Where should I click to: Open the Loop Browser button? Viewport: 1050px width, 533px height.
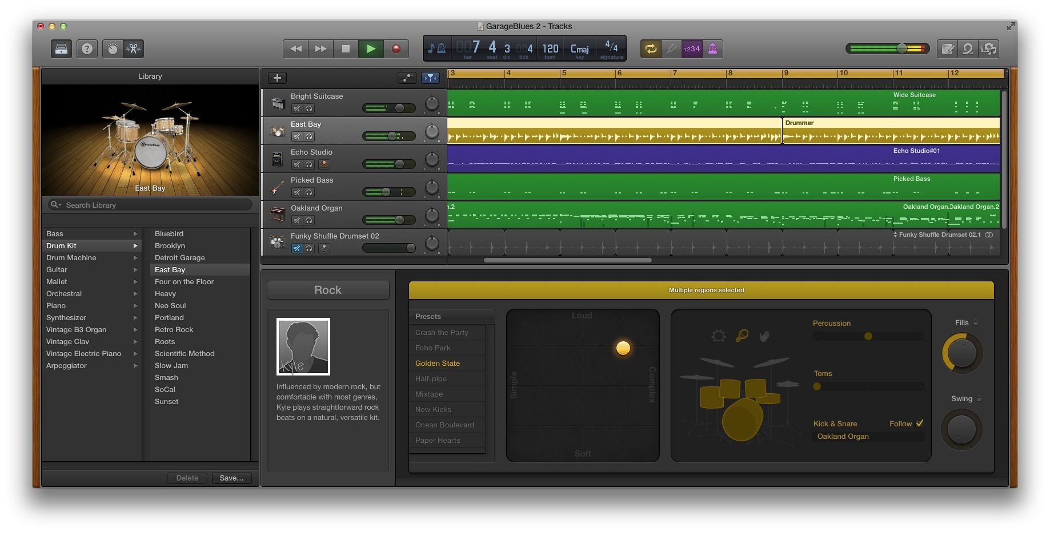click(968, 49)
